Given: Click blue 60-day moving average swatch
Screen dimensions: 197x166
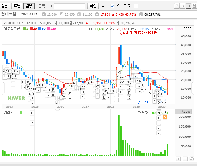Looking at the screenshot, I should 40,29.
